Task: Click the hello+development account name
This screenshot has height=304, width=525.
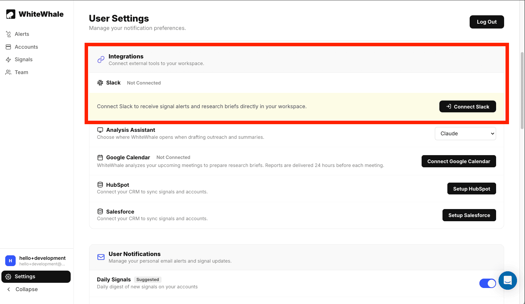Action: point(42,258)
